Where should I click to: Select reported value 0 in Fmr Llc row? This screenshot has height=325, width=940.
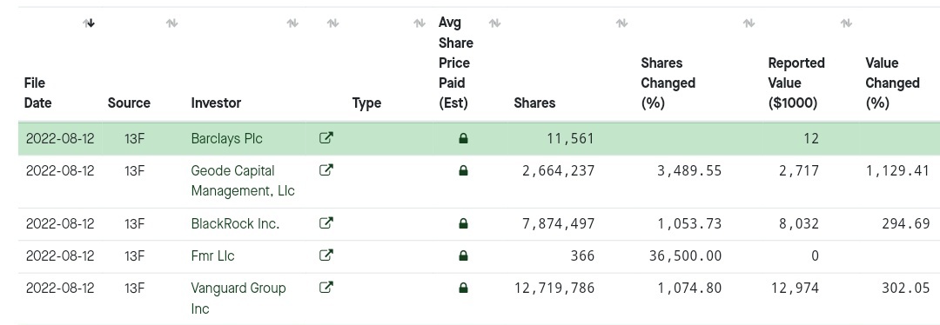click(x=815, y=256)
